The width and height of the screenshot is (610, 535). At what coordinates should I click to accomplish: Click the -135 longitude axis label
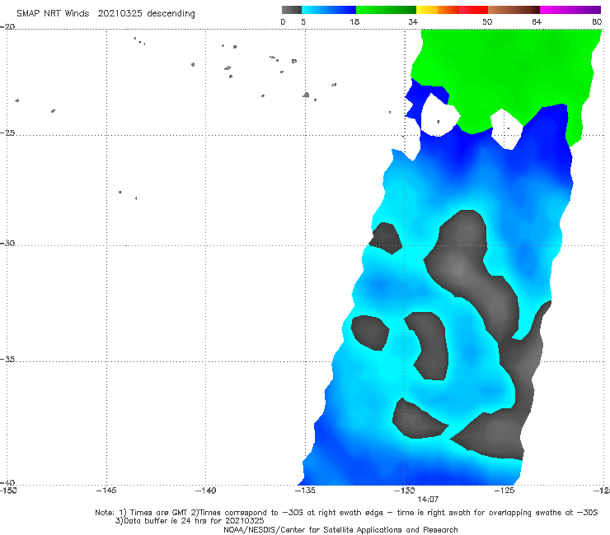(x=305, y=491)
